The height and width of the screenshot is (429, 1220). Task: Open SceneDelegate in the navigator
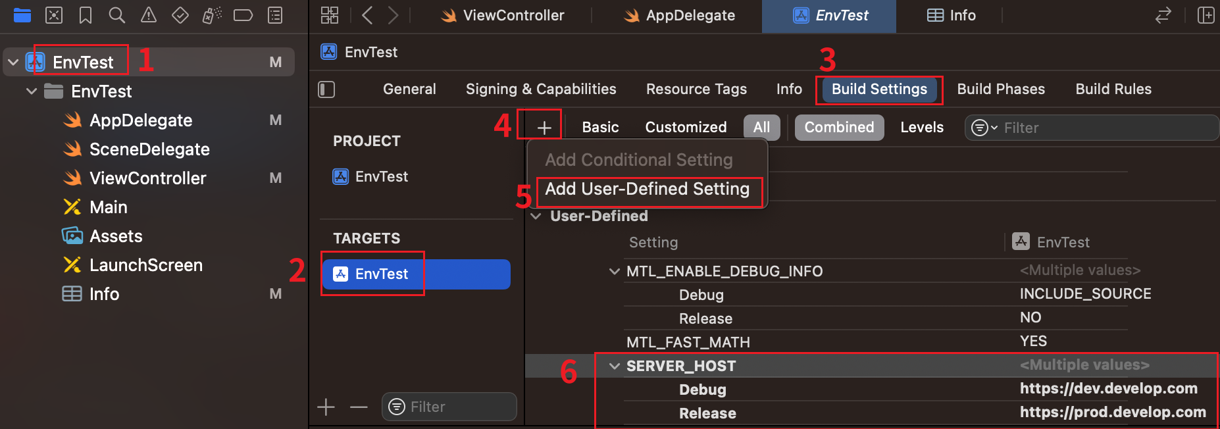tap(149, 149)
